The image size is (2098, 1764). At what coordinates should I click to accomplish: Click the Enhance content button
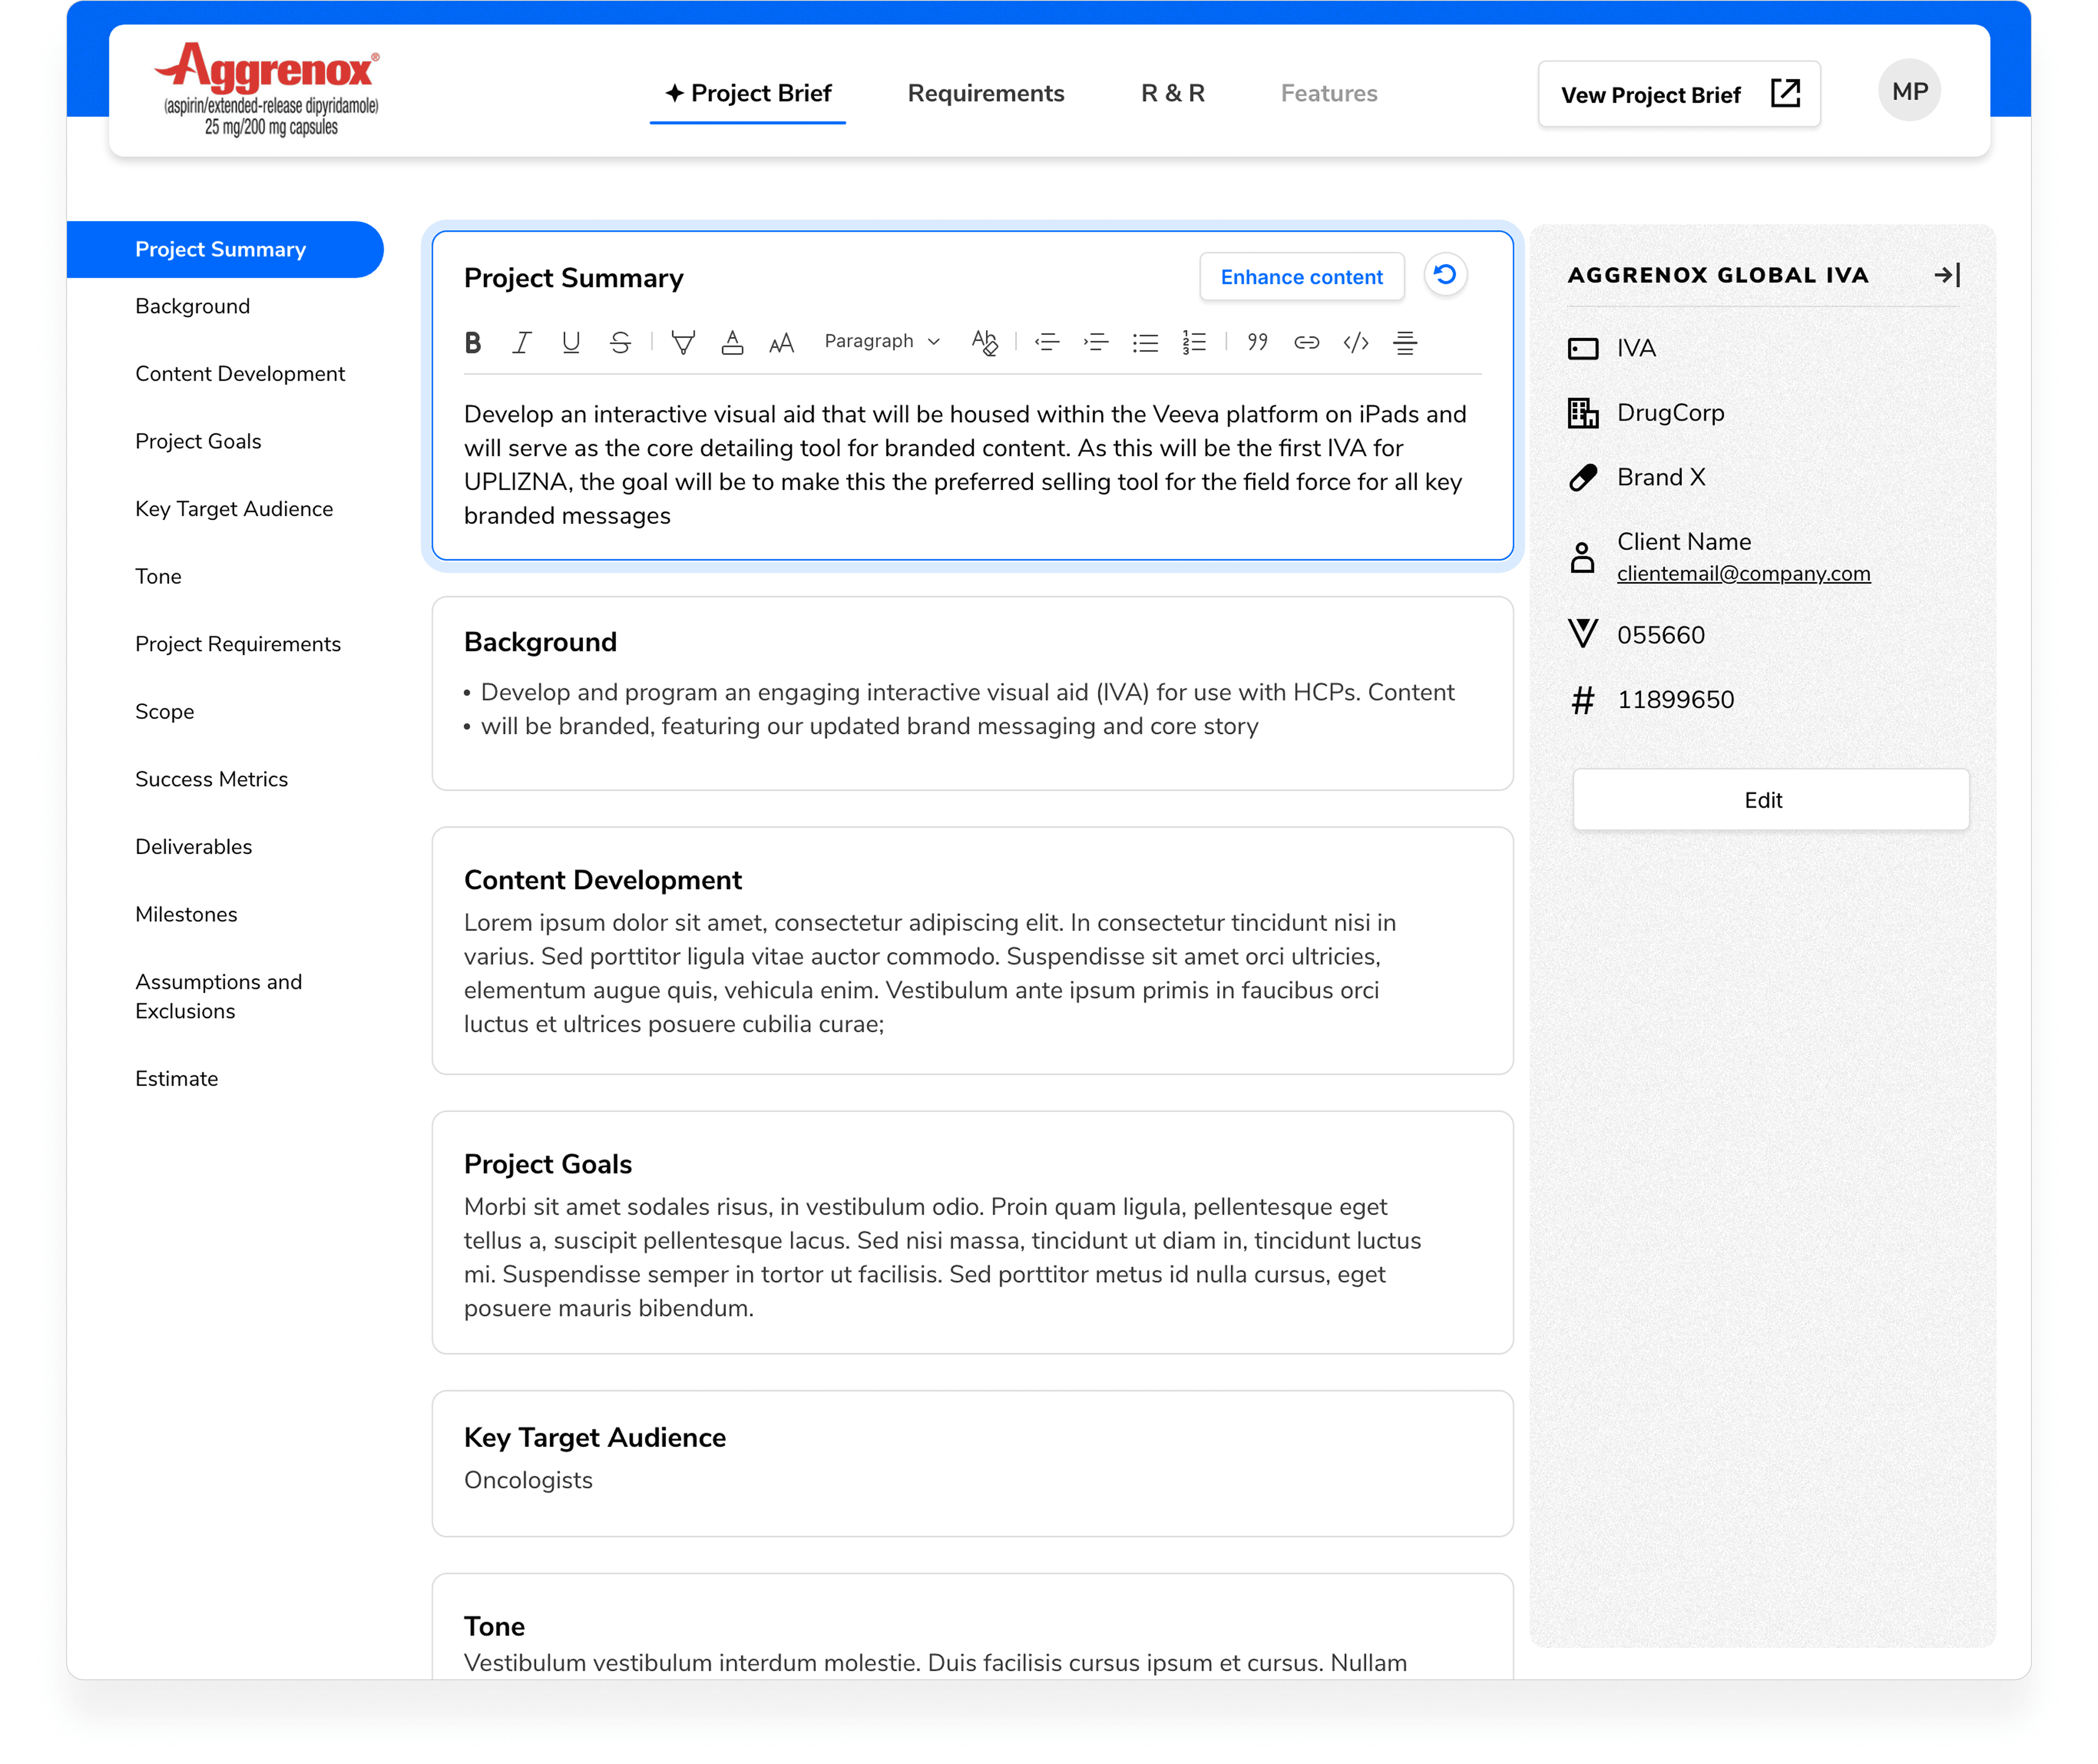pos(1301,277)
